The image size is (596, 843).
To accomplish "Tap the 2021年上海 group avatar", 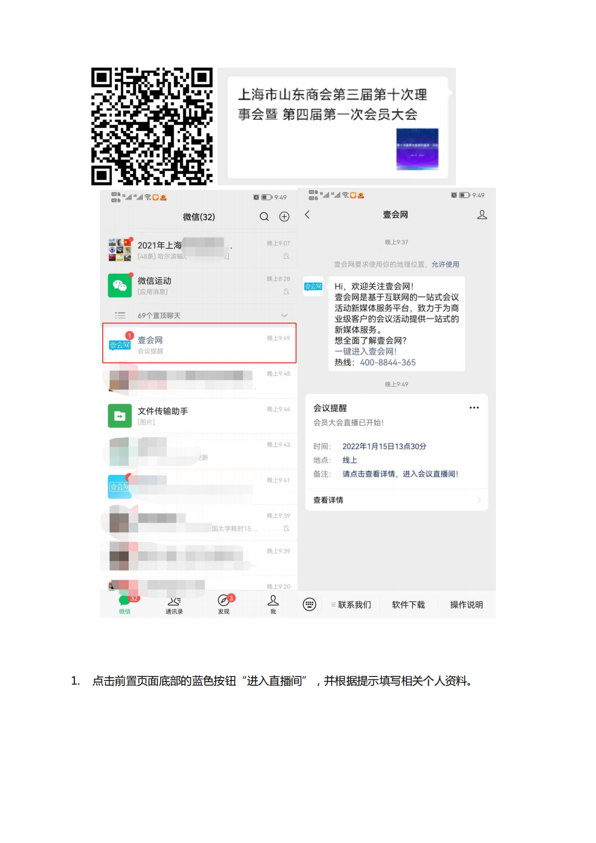I will click(120, 249).
